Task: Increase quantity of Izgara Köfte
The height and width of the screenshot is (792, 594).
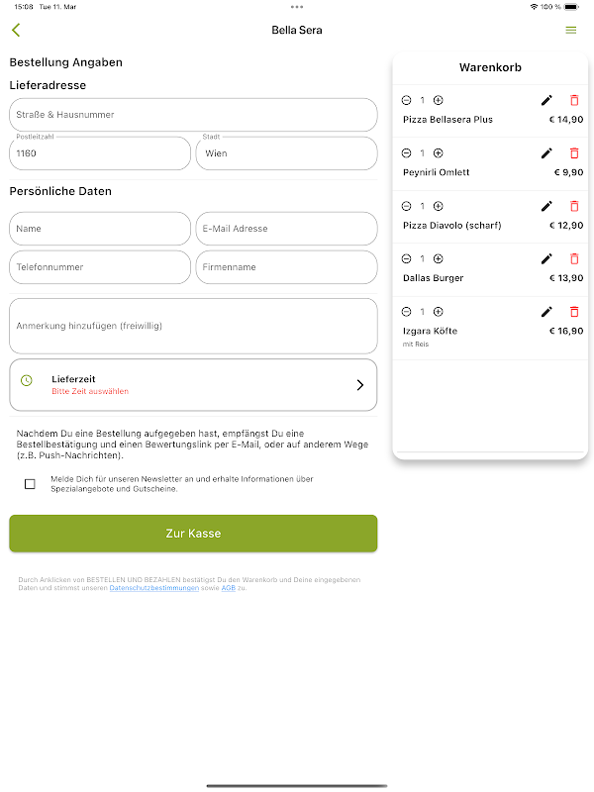Action: click(x=439, y=312)
